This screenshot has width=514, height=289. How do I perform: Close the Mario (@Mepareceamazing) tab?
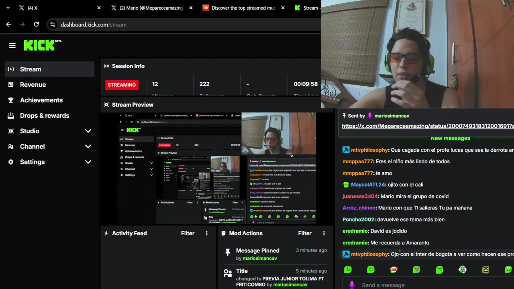[x=191, y=8]
